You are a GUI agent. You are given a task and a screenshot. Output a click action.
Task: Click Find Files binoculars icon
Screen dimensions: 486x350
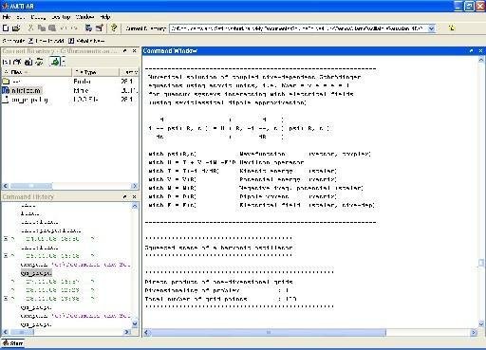coord(28,62)
